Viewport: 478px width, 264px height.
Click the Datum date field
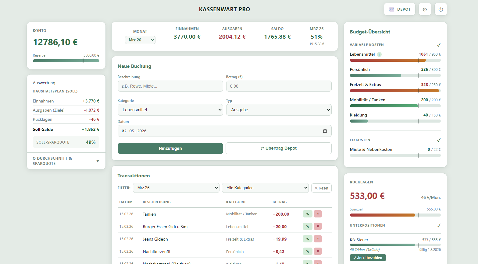point(225,131)
